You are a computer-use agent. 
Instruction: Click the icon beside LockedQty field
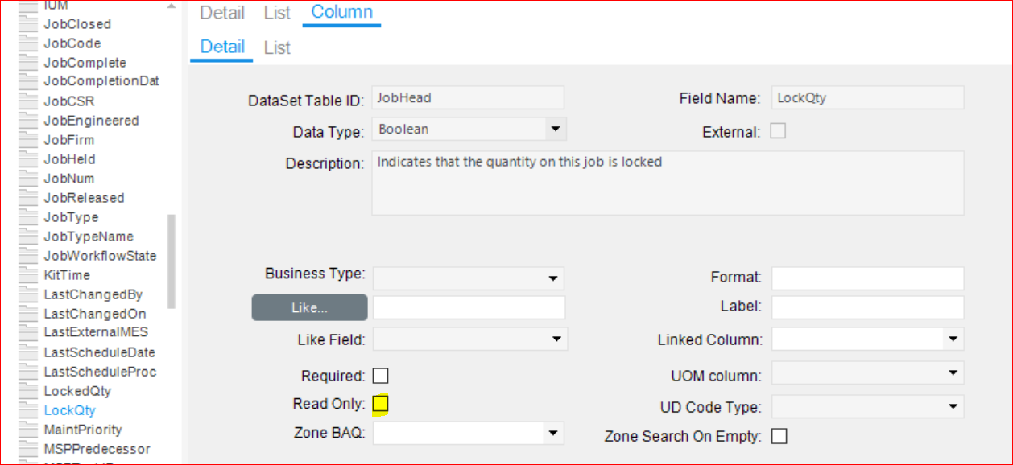click(28, 391)
